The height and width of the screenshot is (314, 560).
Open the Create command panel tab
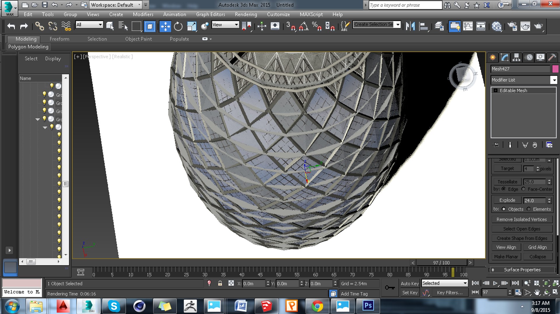(493, 57)
